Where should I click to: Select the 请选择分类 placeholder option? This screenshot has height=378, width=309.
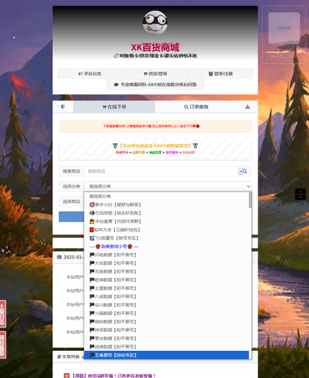click(167, 196)
